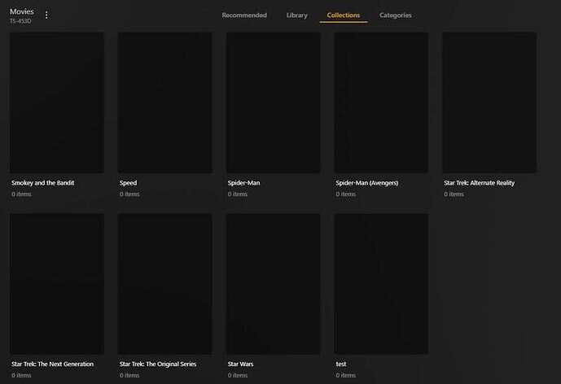Screen dimensions: 561x384
Task: Click the Spider-Man (Avengers) title link
Action: 366,183
